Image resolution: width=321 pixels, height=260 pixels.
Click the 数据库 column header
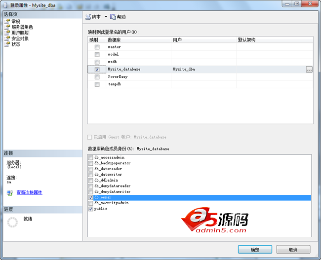click(138, 40)
